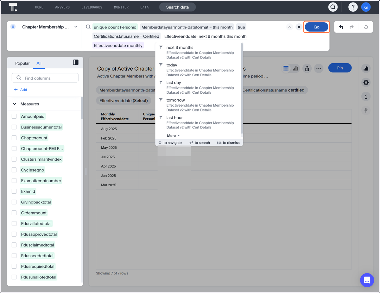
Task: Click the SpotIQ lightning bolt icon
Action: tap(366, 110)
